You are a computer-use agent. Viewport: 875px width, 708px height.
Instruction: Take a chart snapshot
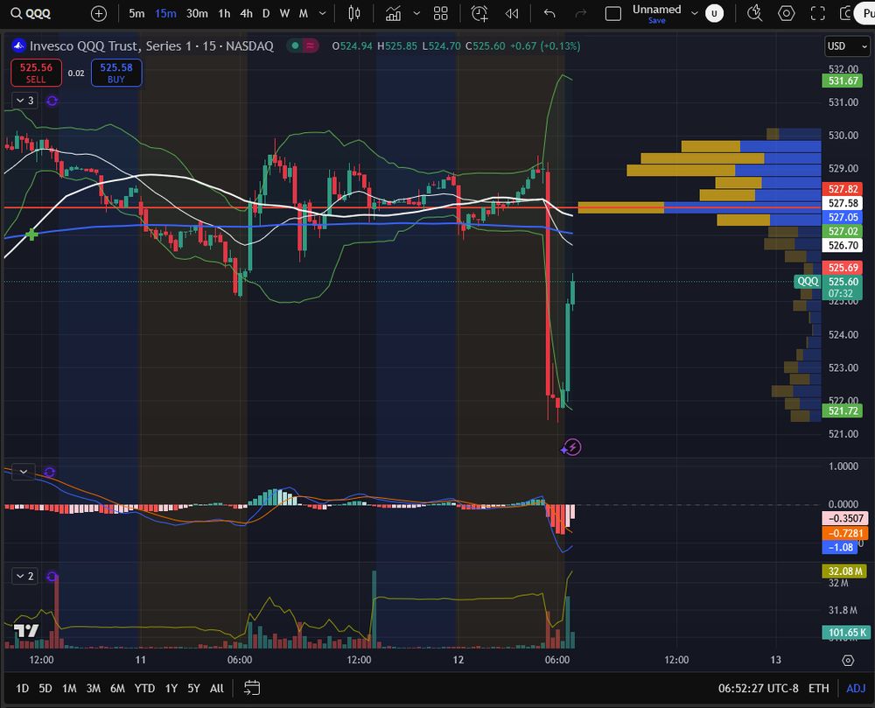pos(845,13)
